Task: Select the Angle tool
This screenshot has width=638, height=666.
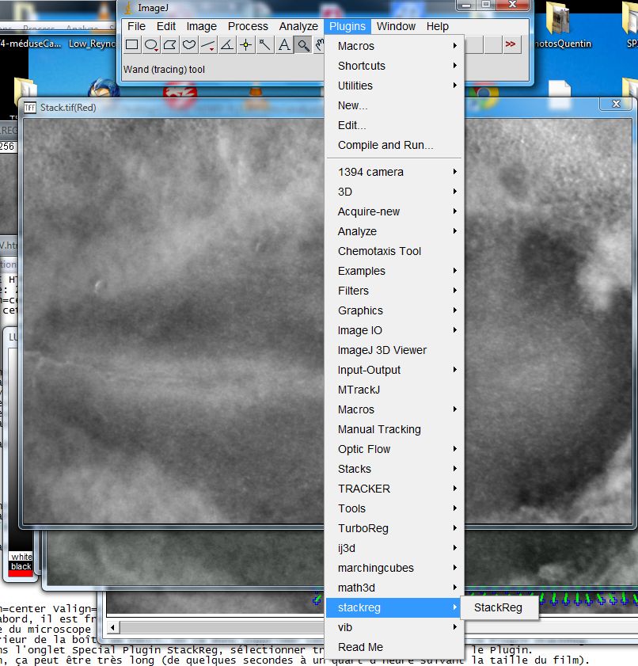Action: [227, 45]
